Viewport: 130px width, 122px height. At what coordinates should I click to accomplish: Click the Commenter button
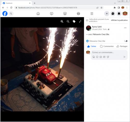[107, 46]
